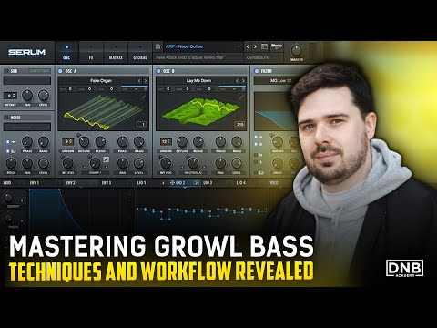Click OSC A Unison voice stepper
437x328 pixels.
67,141
